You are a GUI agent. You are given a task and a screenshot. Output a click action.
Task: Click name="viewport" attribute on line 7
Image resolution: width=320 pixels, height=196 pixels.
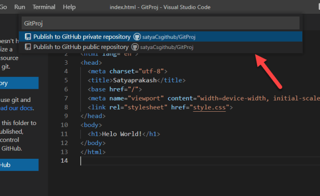pyautogui.click(x=136, y=98)
